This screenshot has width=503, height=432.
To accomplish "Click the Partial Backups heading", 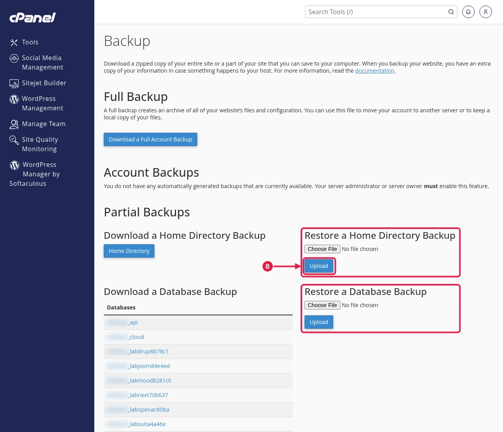I will point(147,212).
